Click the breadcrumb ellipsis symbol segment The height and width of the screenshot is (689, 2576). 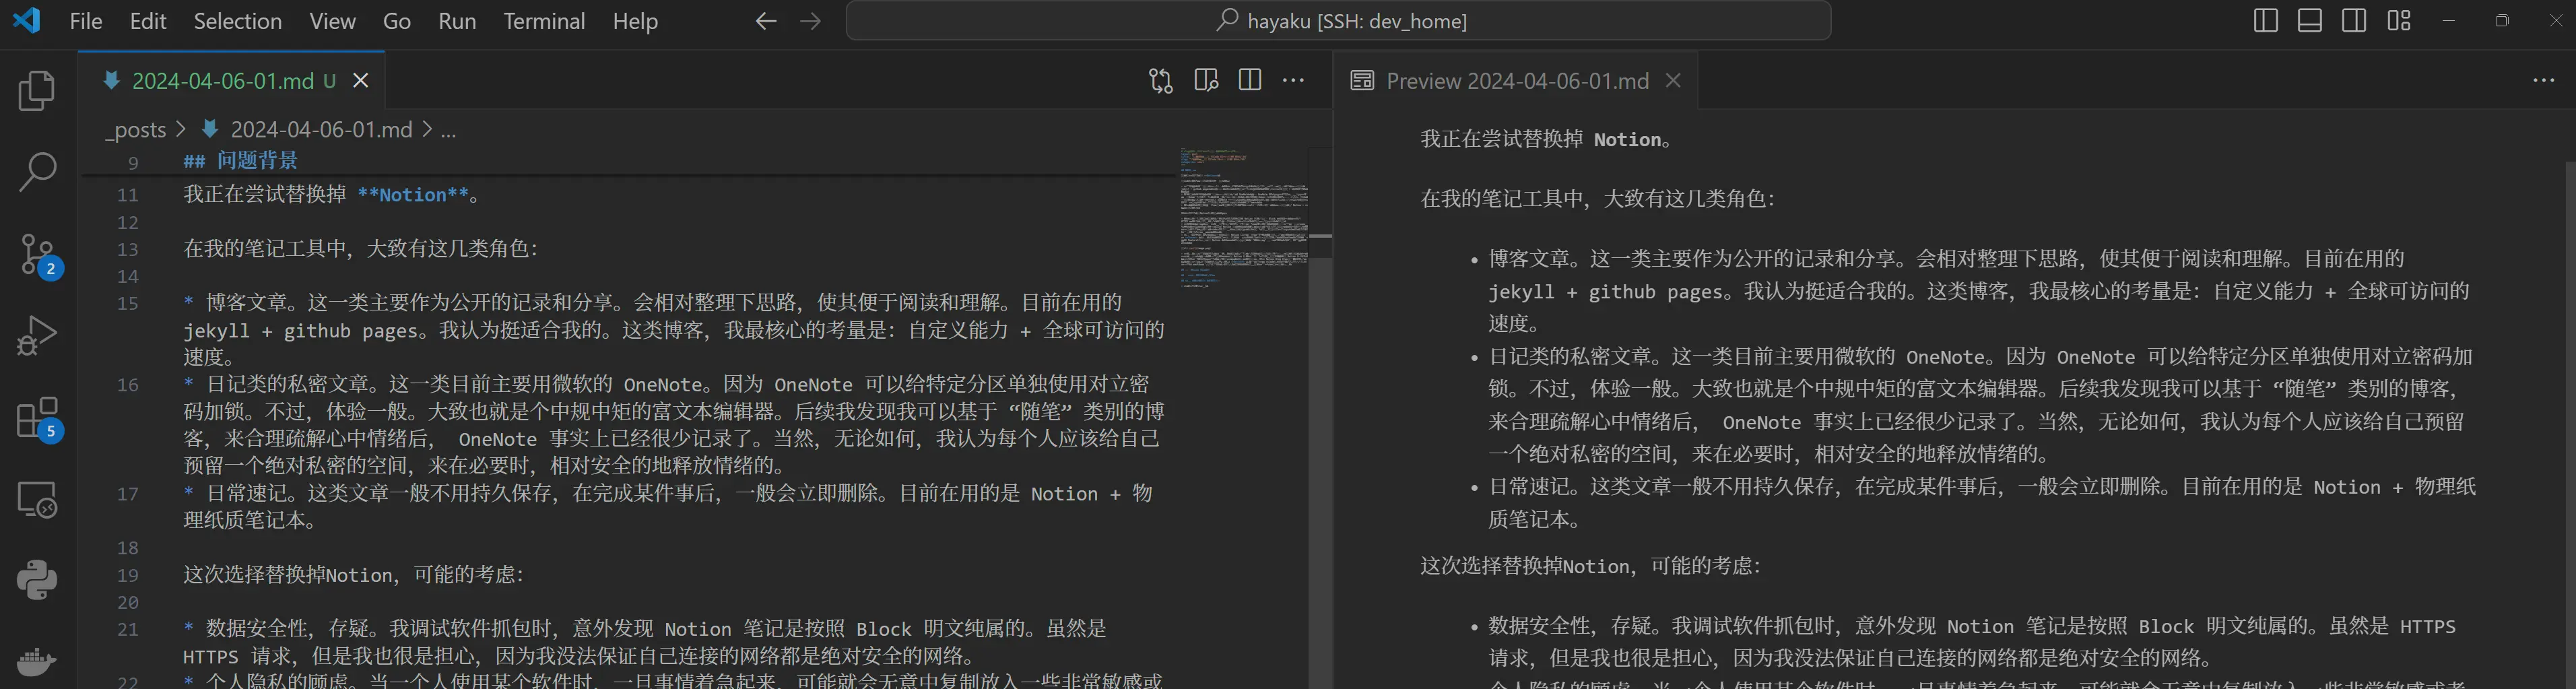449,130
